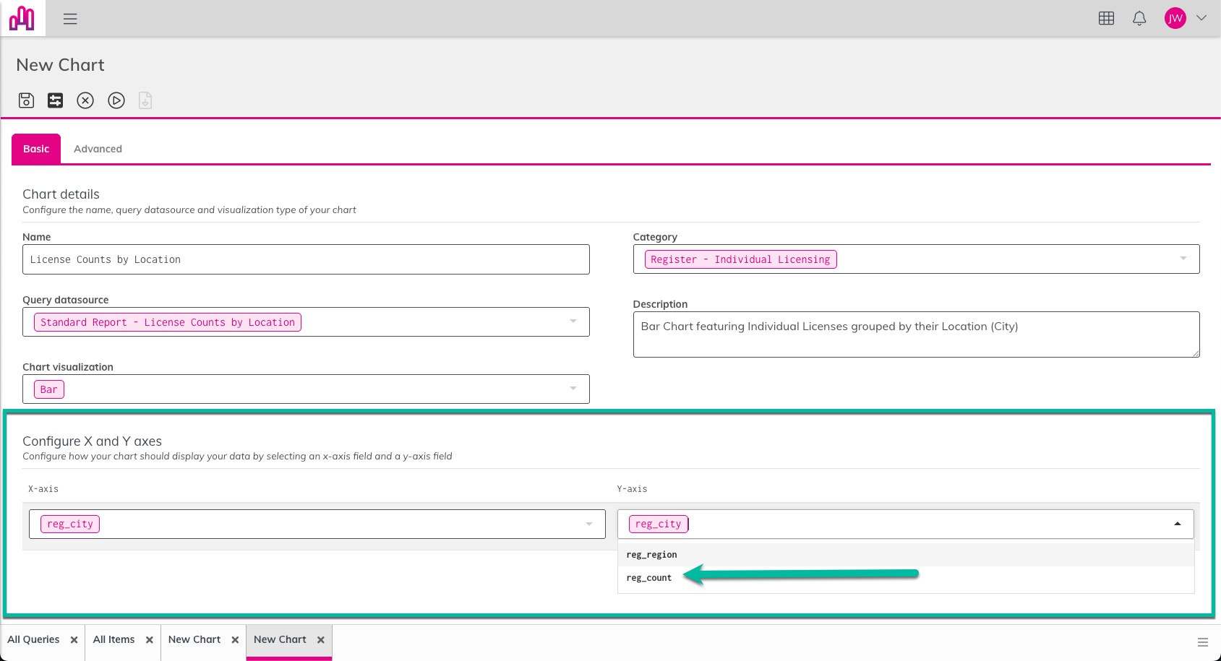Switch to the Basic tab

click(x=36, y=149)
